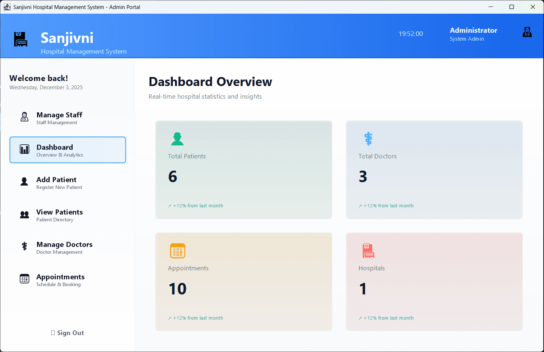Select the blue caduceus icon on Total Doctors card
544x352 pixels.
coord(368,139)
